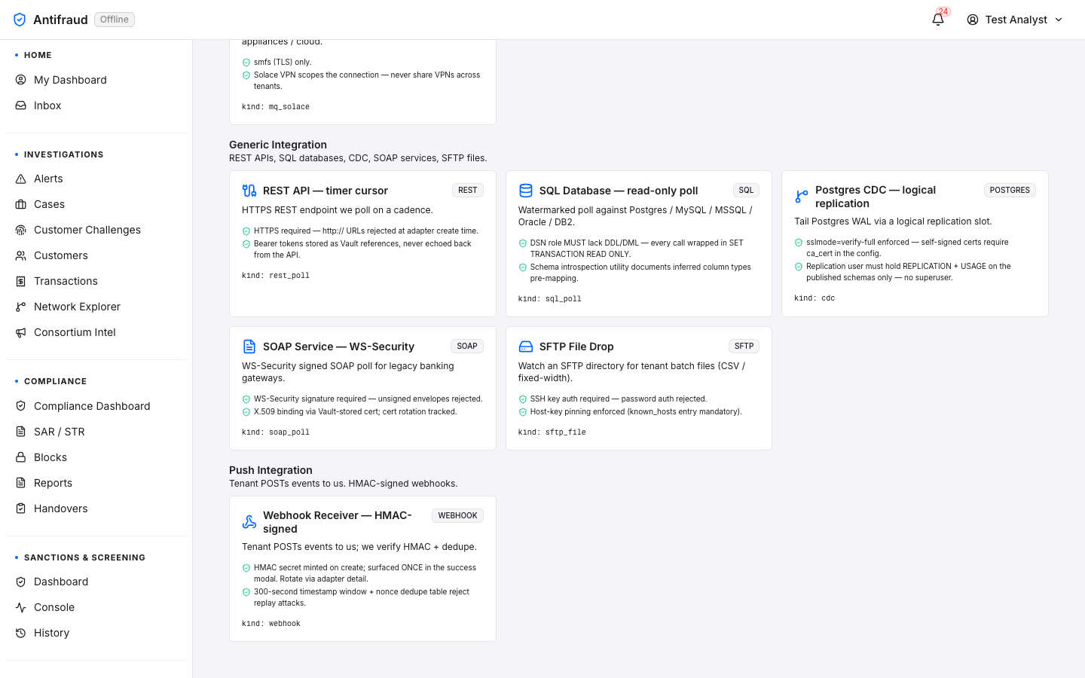Viewport: 1085px width, 678px height.
Task: Click the Transactions icon in sidebar
Action: pos(21,281)
